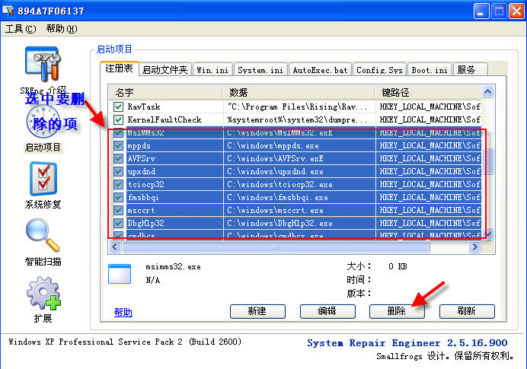Screen dimensions: 527x369
Task: Sort by the 名字 column header
Action: coord(165,92)
